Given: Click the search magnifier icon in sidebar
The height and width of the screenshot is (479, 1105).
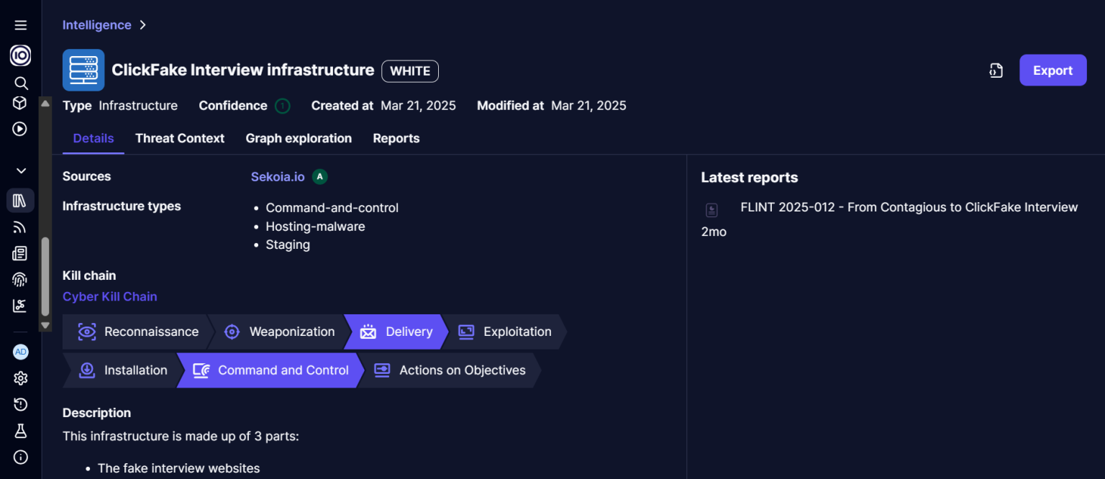Looking at the screenshot, I should click(21, 83).
